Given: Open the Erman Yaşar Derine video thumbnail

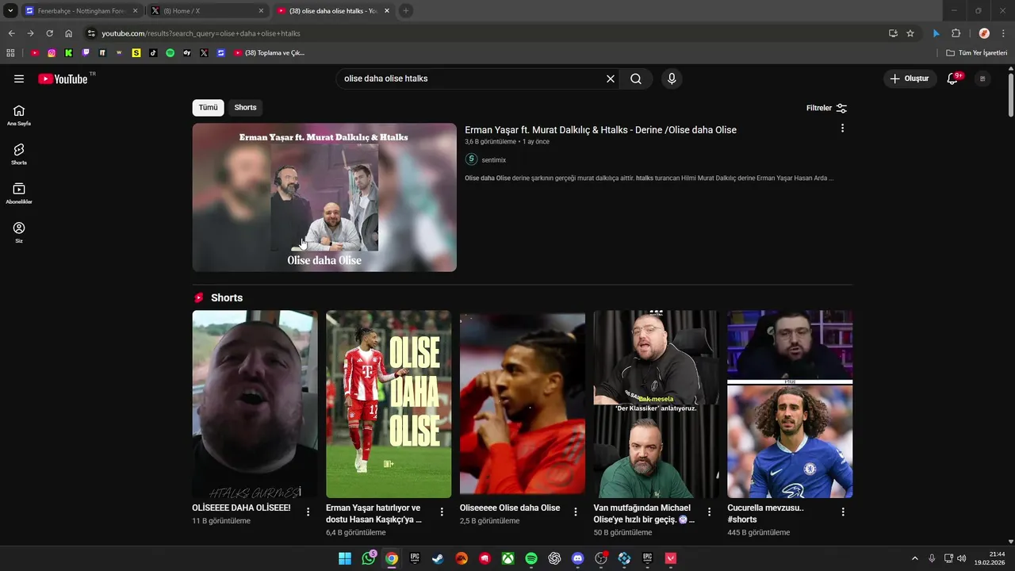Looking at the screenshot, I should pos(324,197).
